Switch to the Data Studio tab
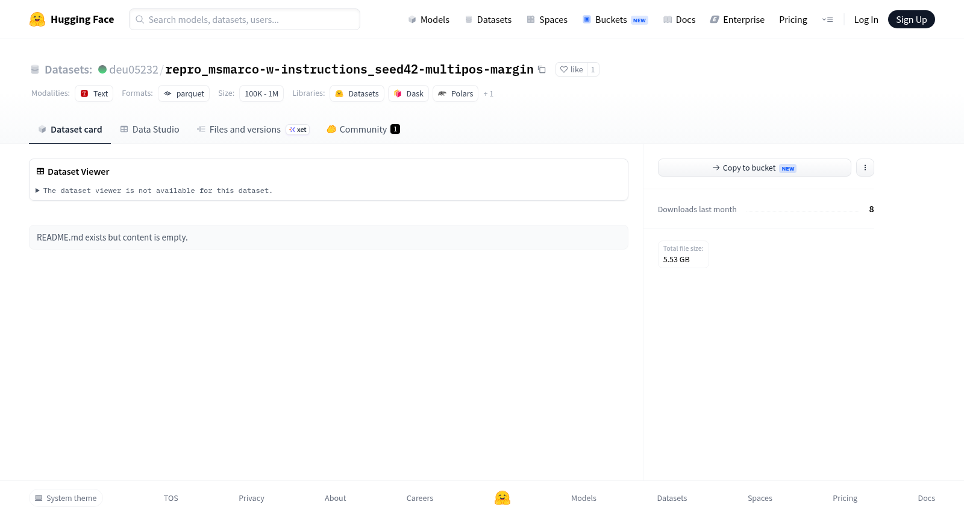The image size is (964, 519). [149, 130]
